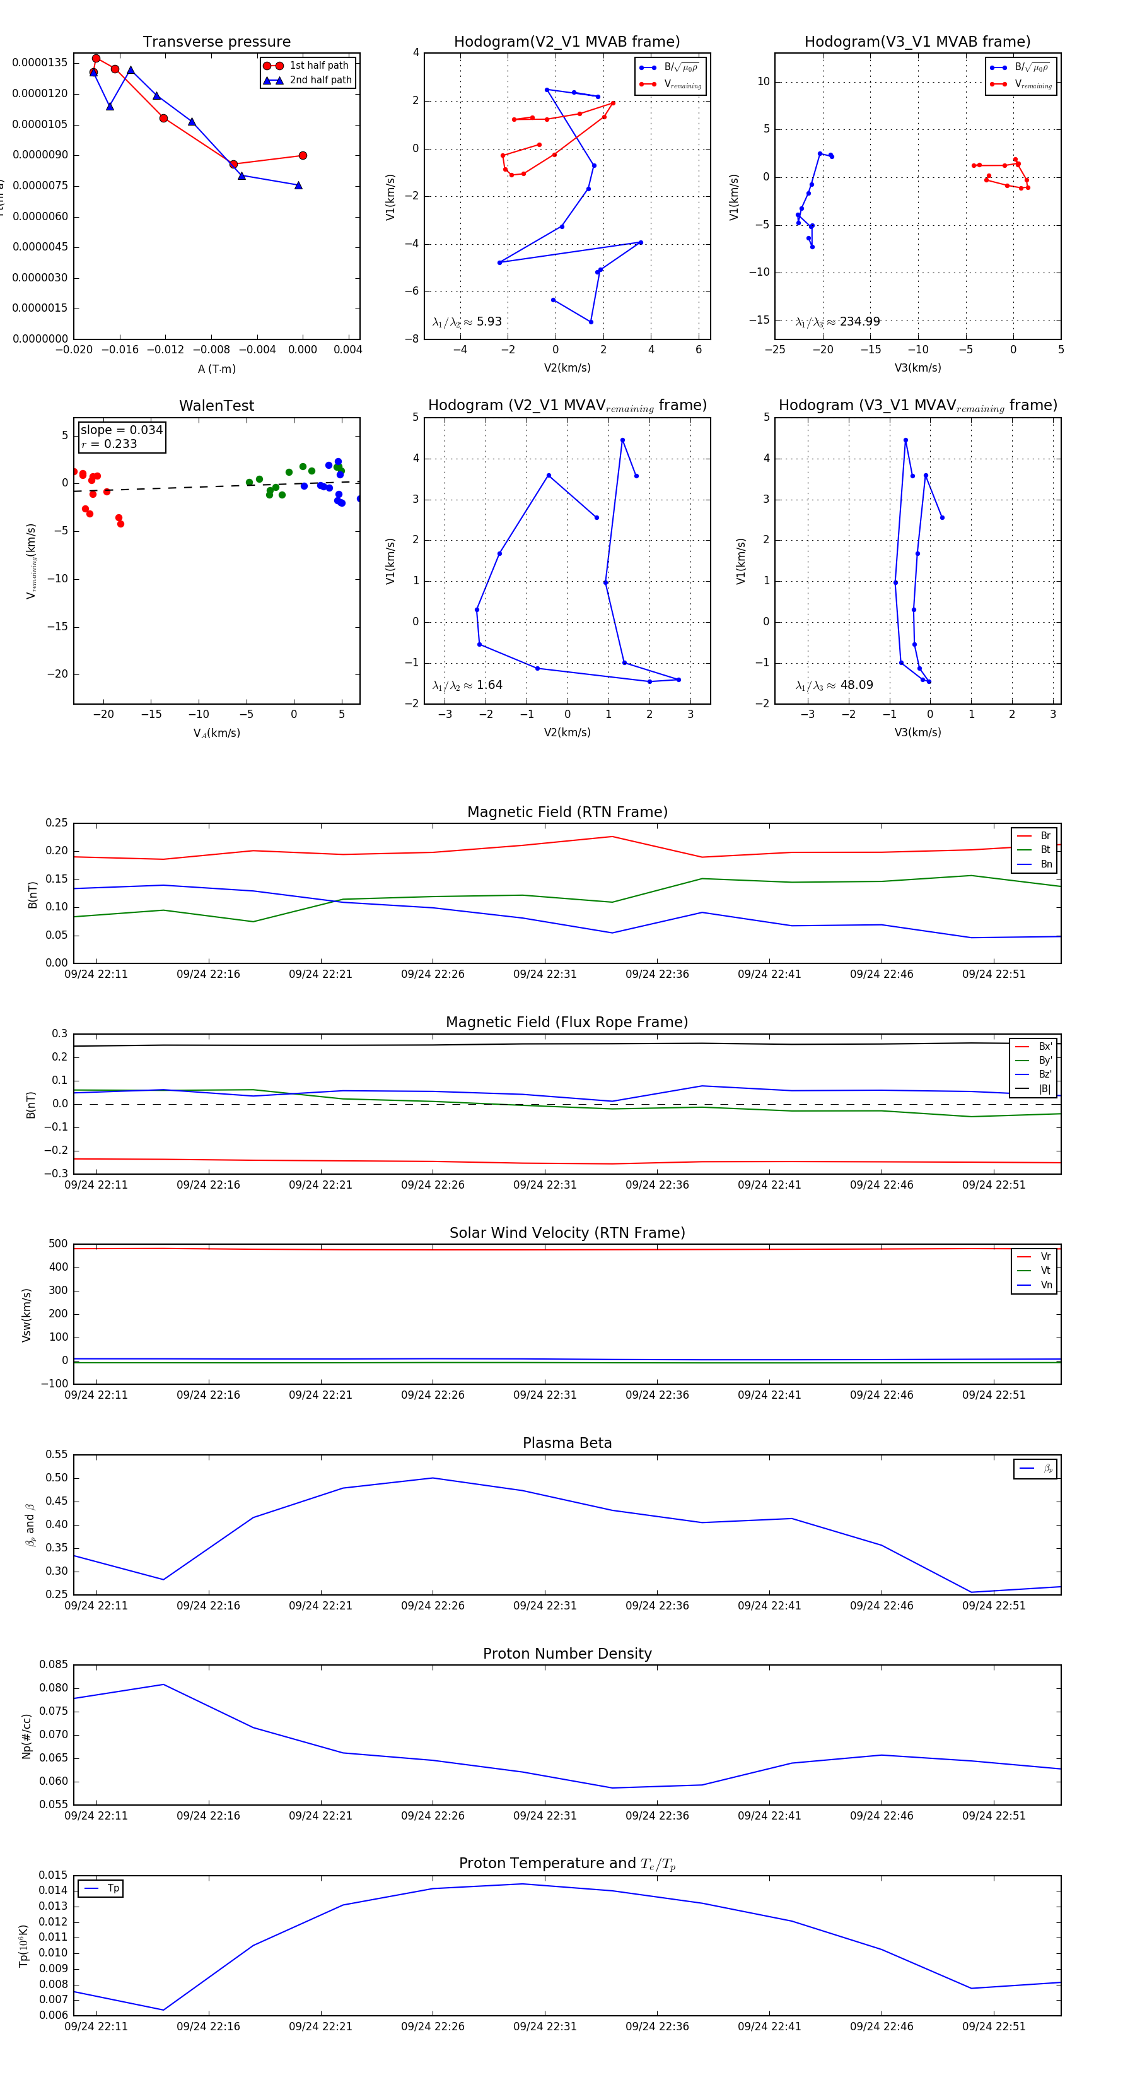The height and width of the screenshot is (2082, 1135).
Task: Click the Transverse pressure plot title
Action: (216, 42)
